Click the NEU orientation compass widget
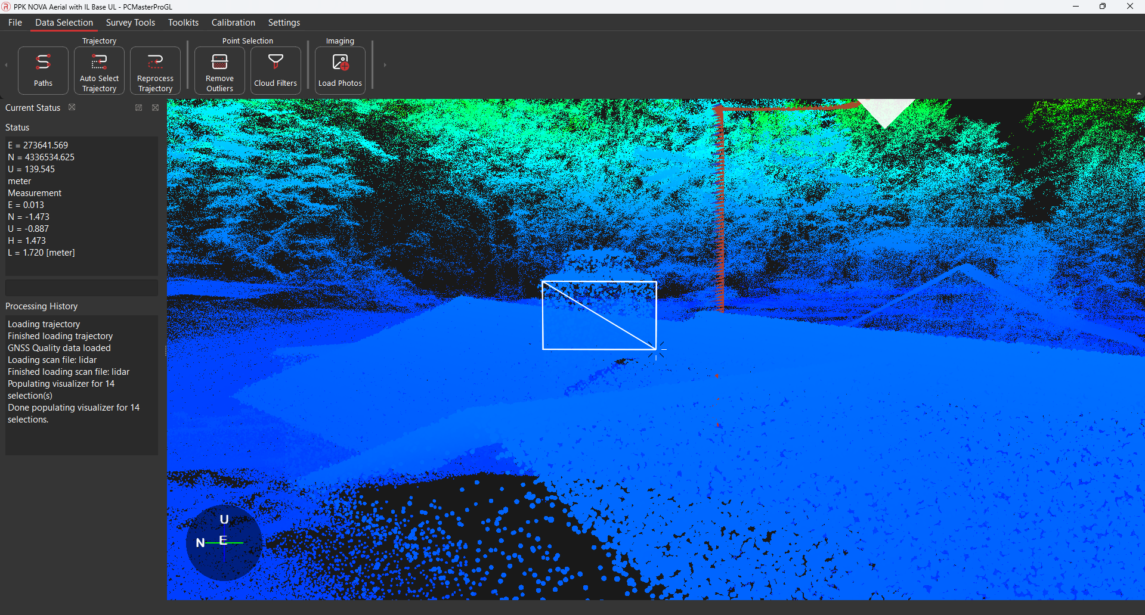1145x615 pixels. pos(224,542)
